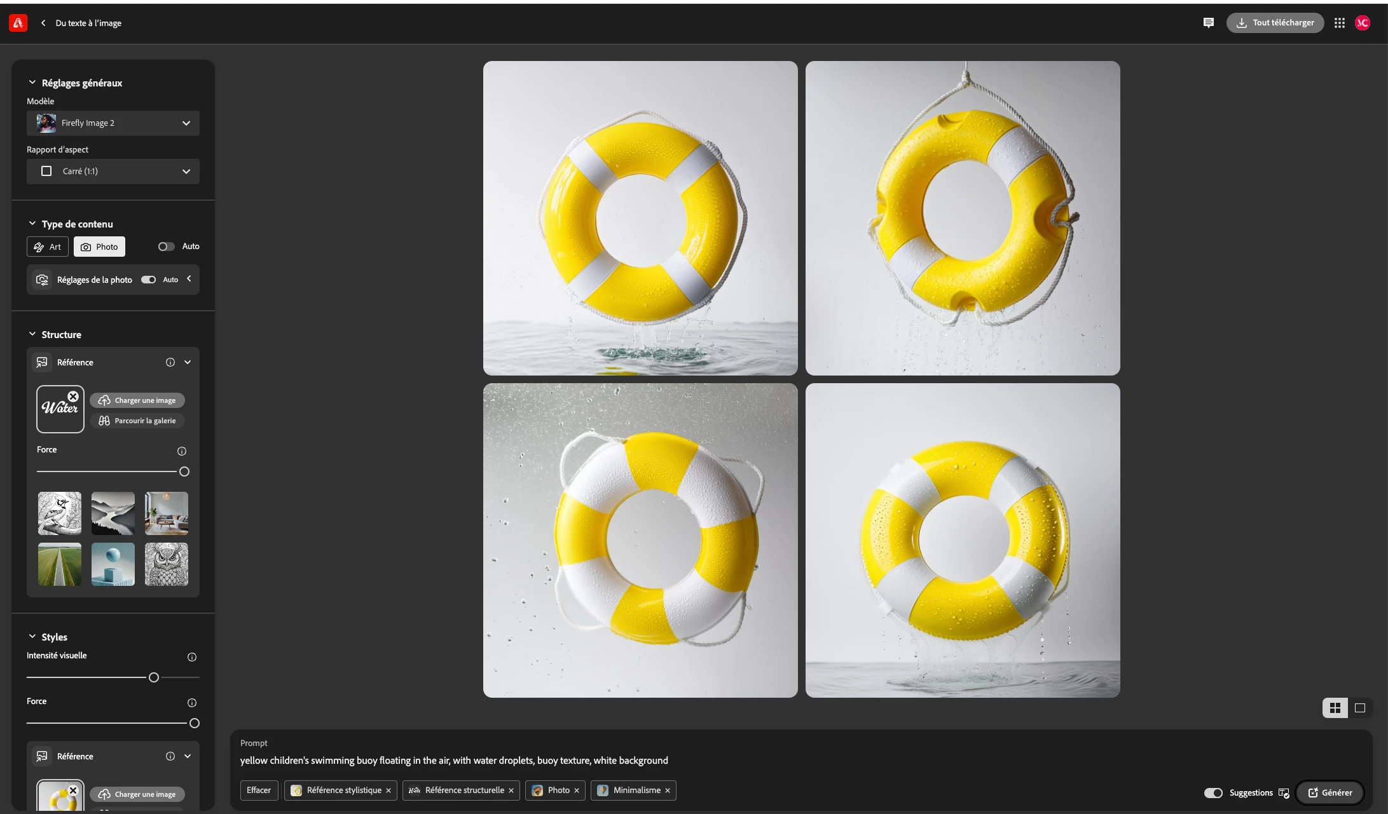
Task: Remove the Water structure reference image
Action: coord(73,397)
